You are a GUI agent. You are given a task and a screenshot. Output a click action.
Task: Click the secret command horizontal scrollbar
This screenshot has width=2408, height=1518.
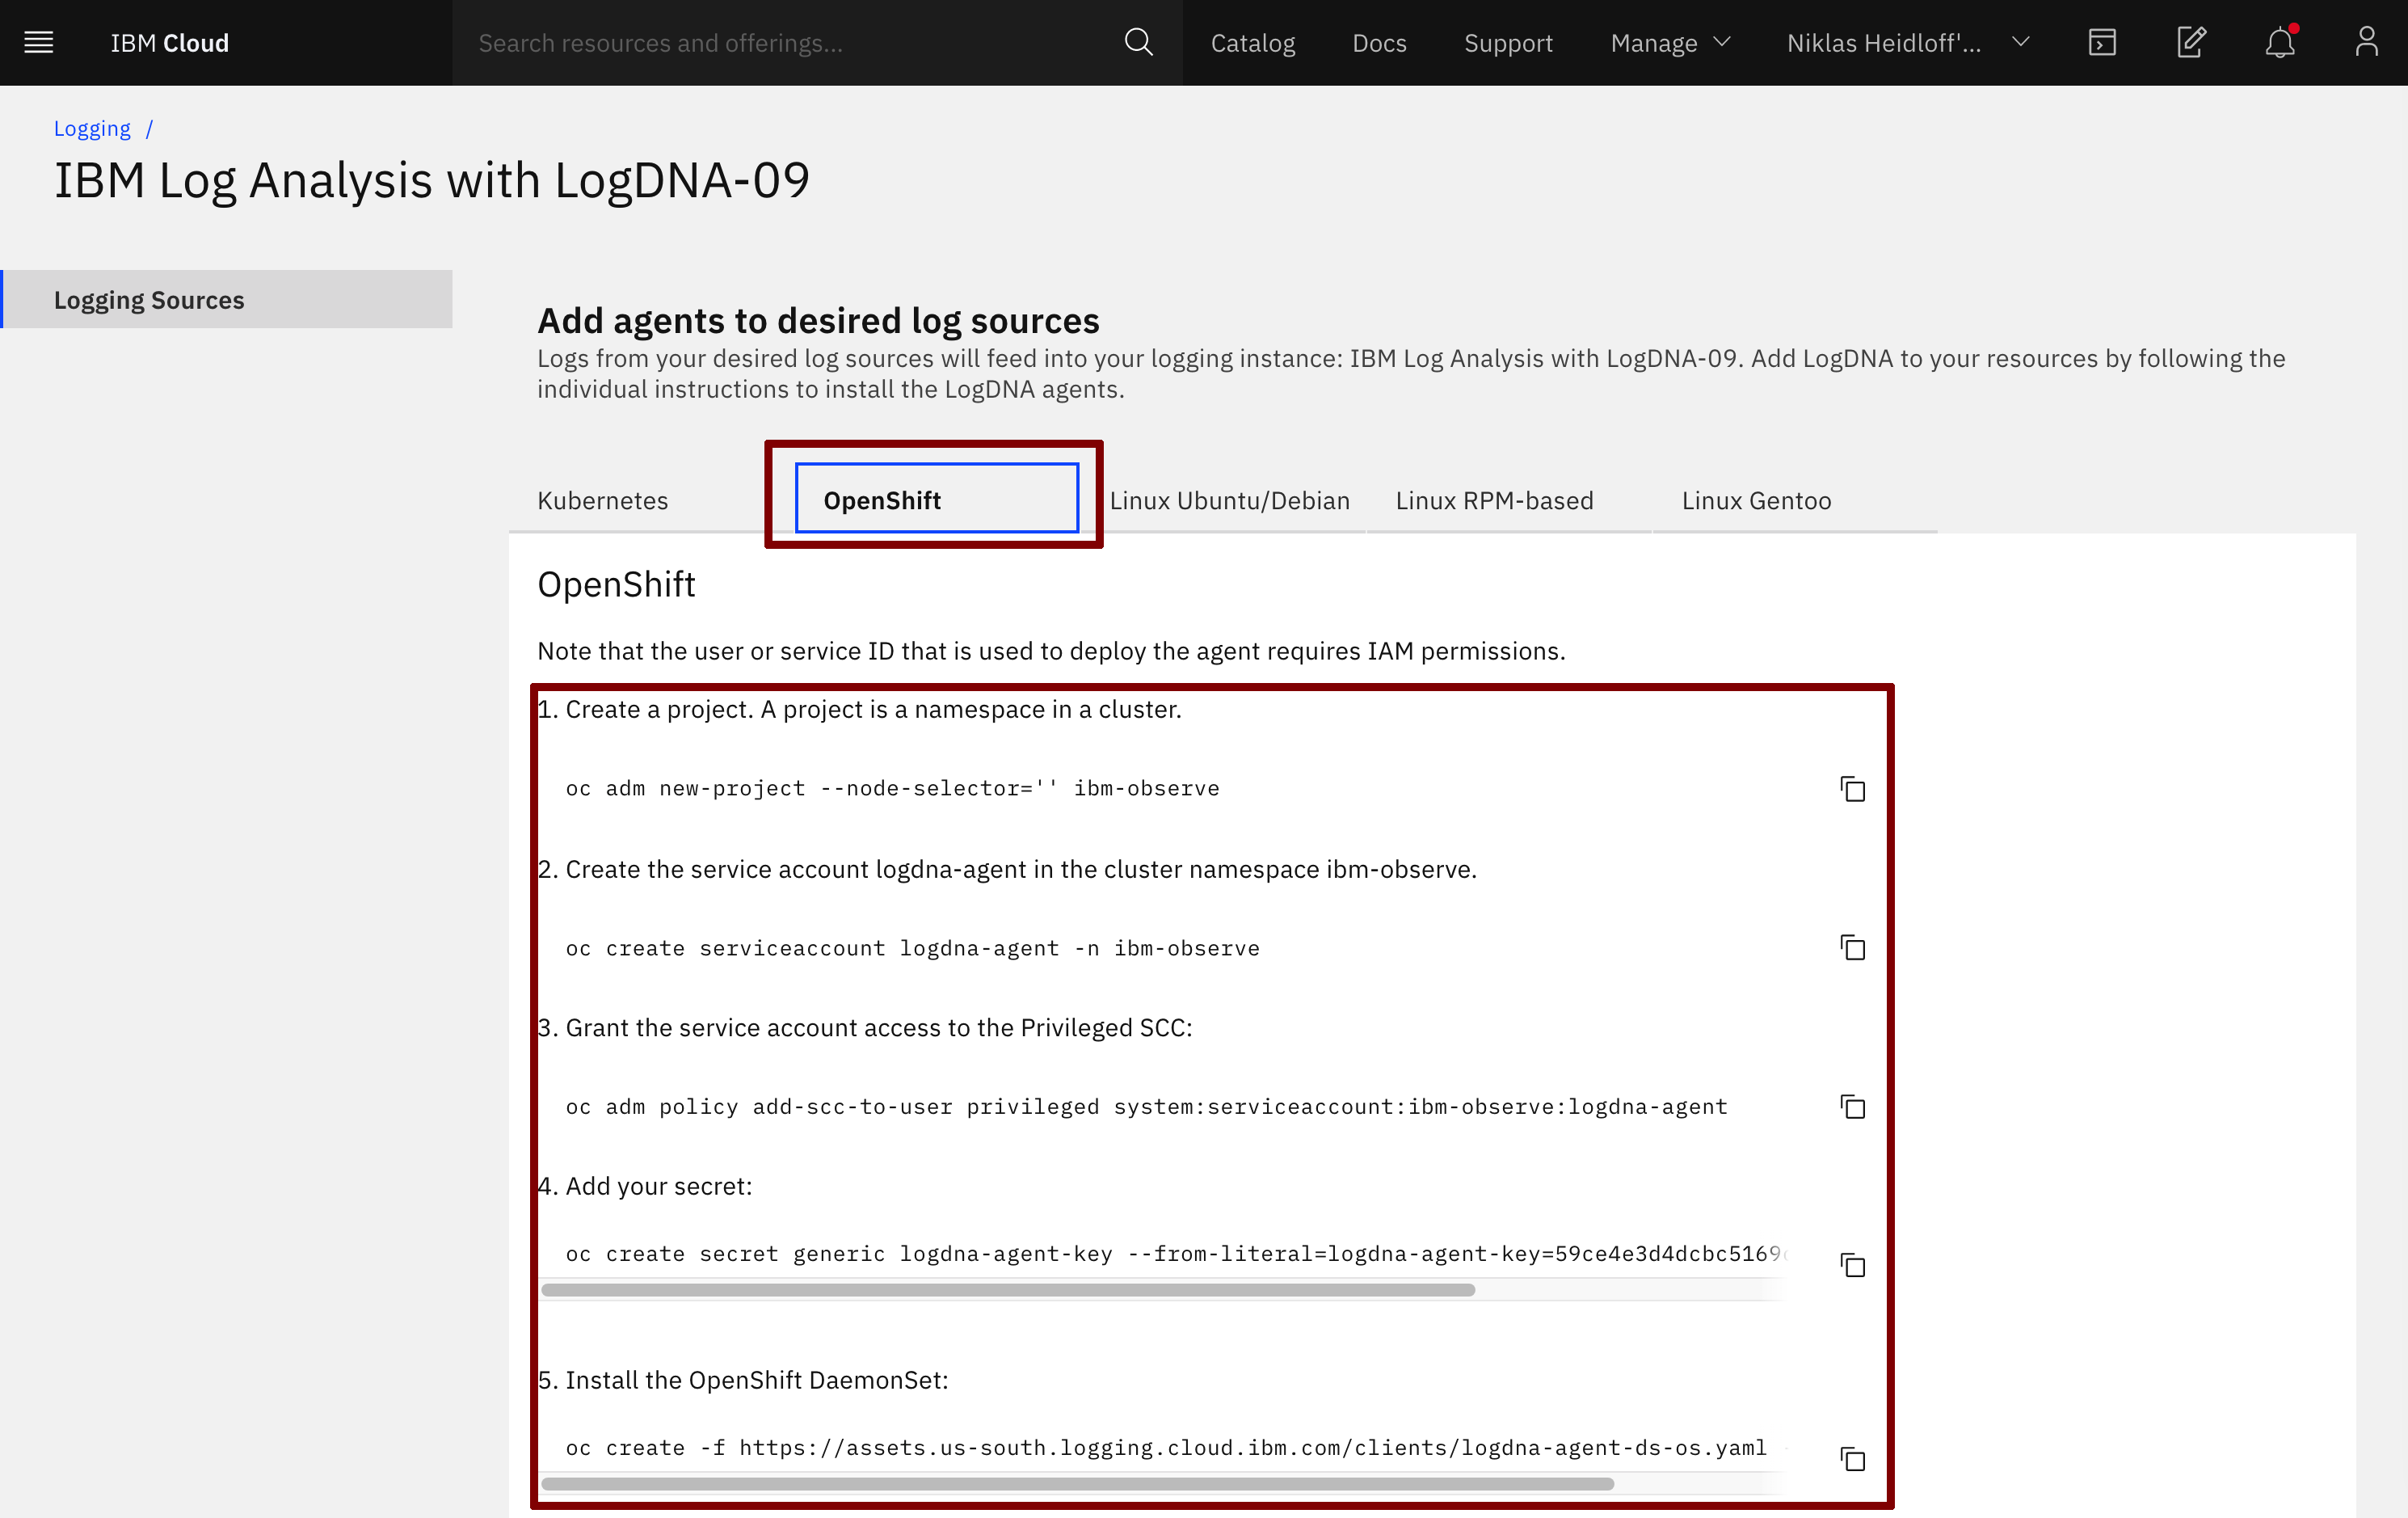[x=1008, y=1290]
